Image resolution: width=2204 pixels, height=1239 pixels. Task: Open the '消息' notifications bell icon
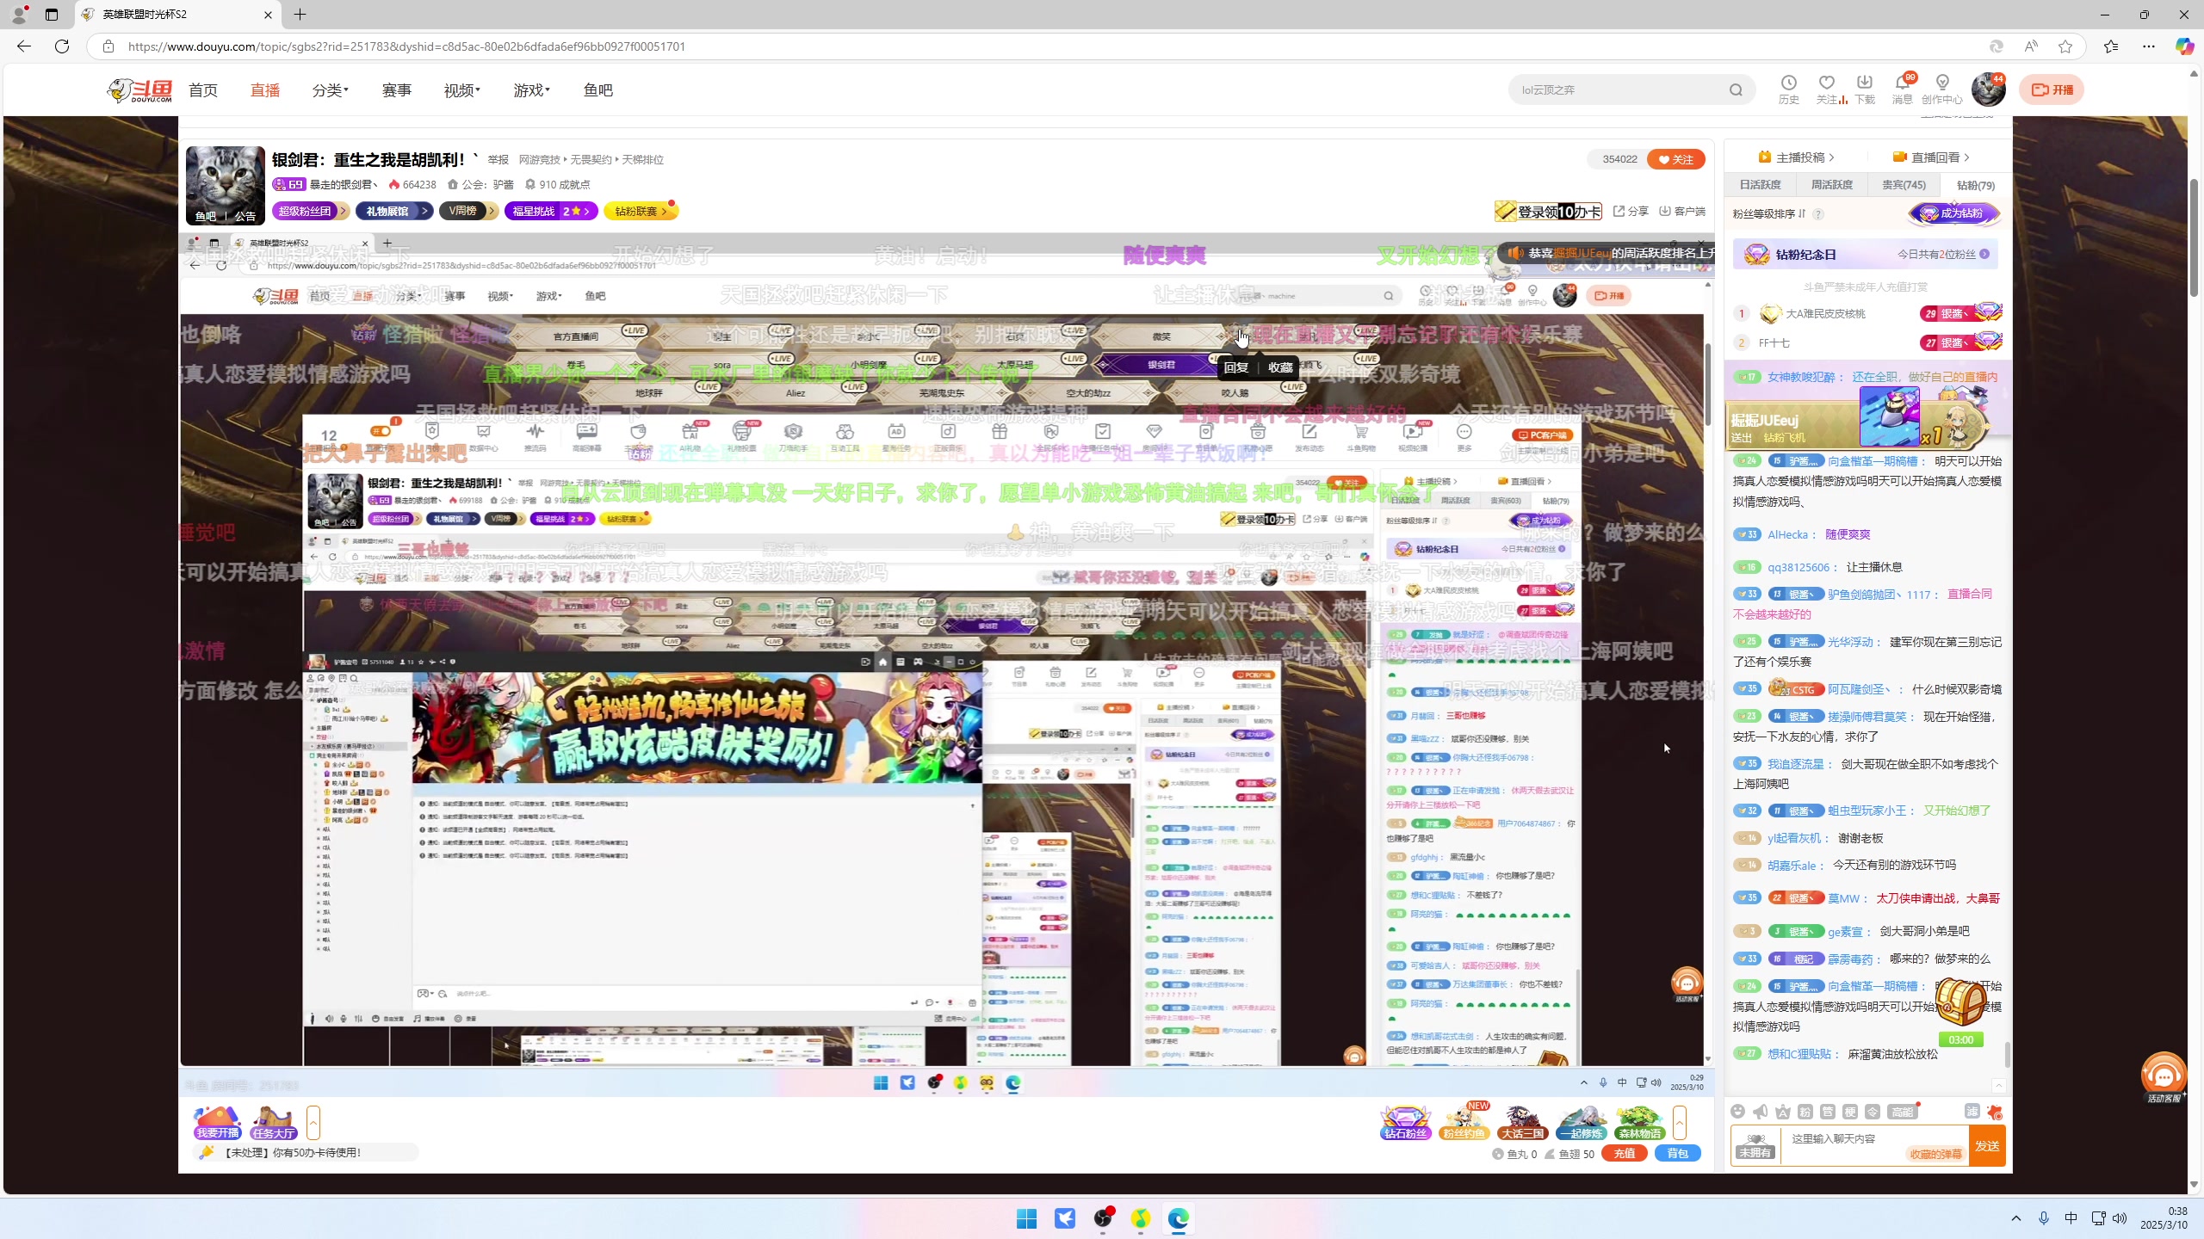coord(1903,89)
